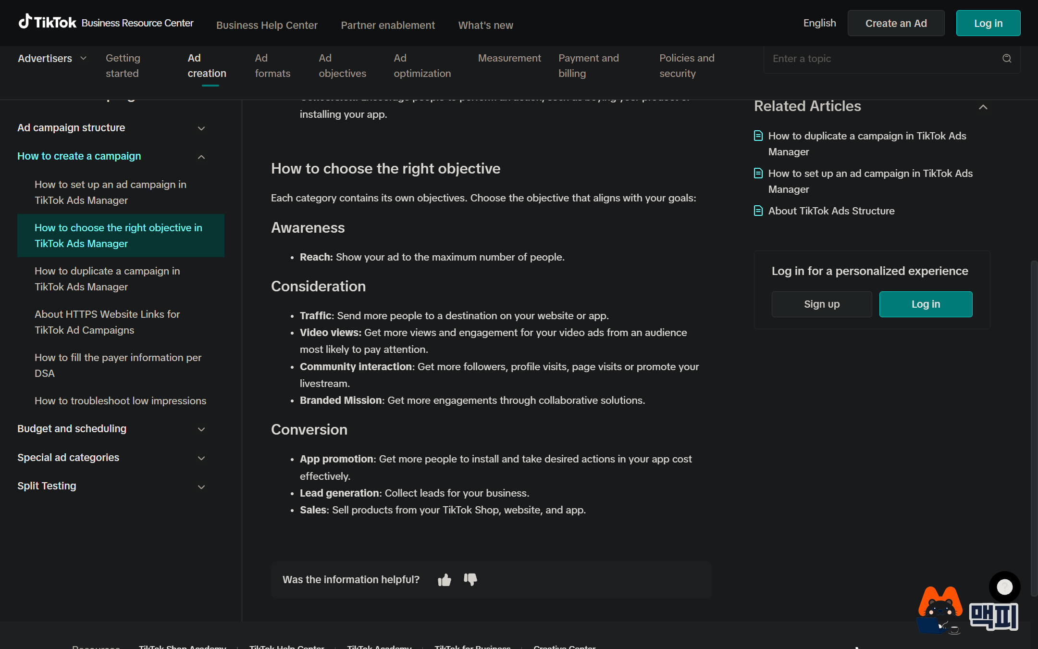Open the English language selector
1038x649 pixels.
pos(819,23)
